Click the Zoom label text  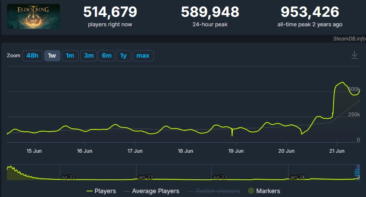tap(13, 55)
